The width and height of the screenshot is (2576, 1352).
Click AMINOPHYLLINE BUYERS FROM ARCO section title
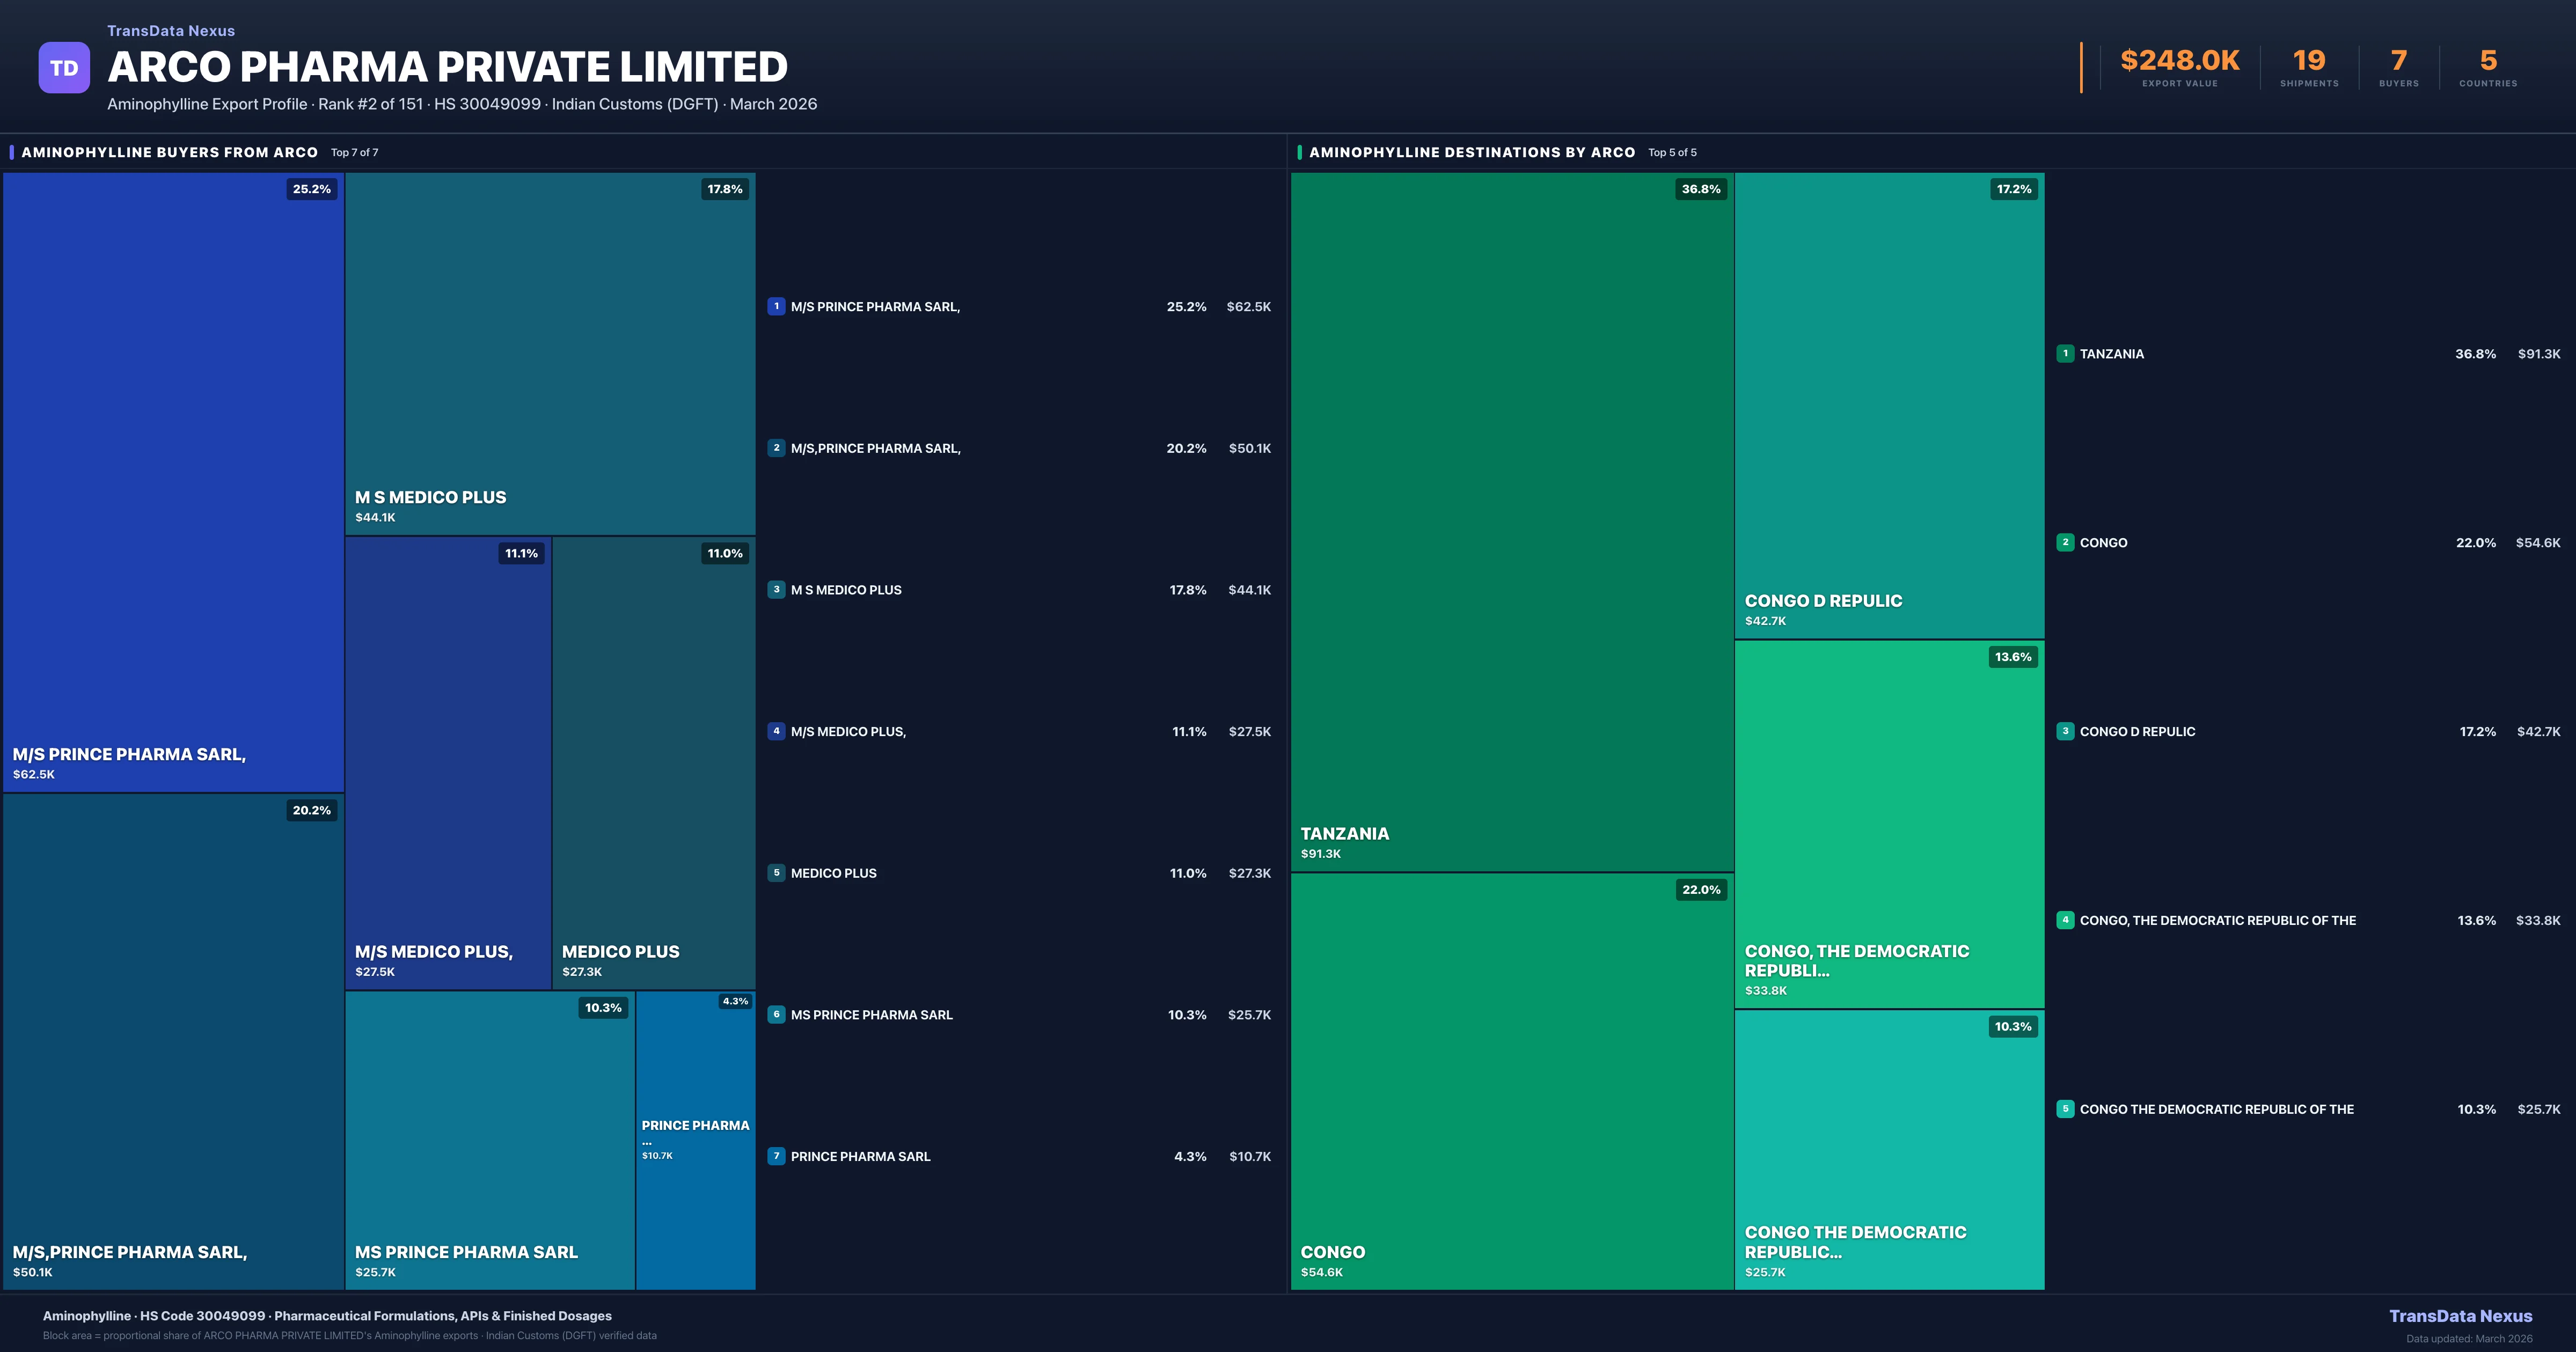pos(169,152)
